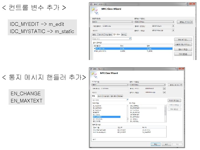This screenshot has width=200, height=150.
Task: Select IDC_STATIC in the lower wizard's object ID list
Action: pyautogui.click(x=97, y=121)
